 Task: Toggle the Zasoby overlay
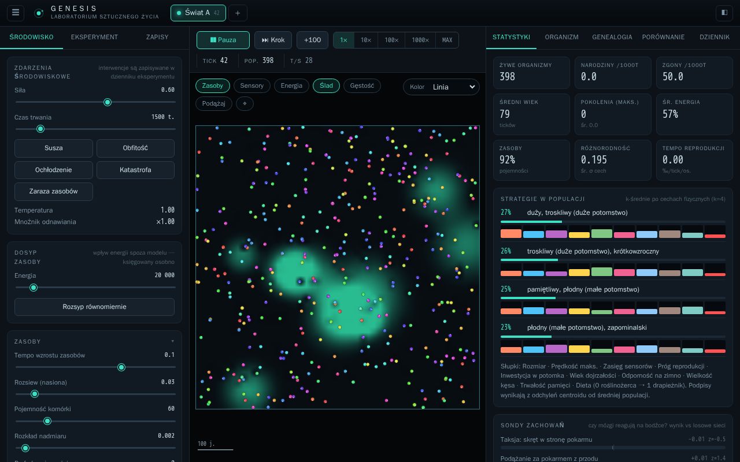click(213, 85)
